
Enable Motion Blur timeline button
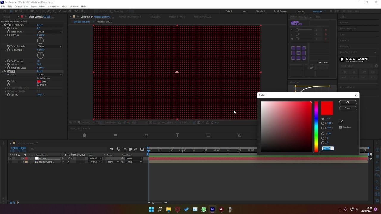tap(135, 149)
